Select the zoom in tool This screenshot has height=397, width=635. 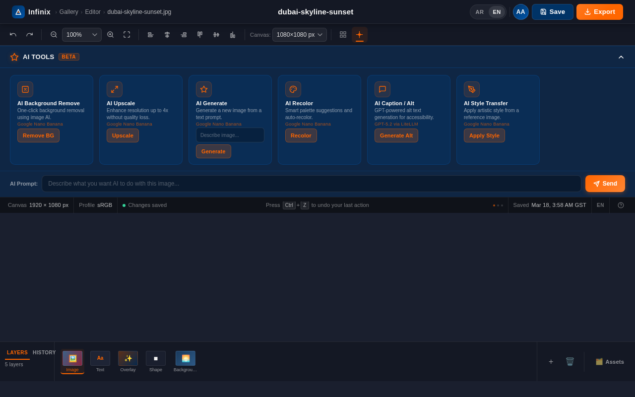click(x=110, y=34)
